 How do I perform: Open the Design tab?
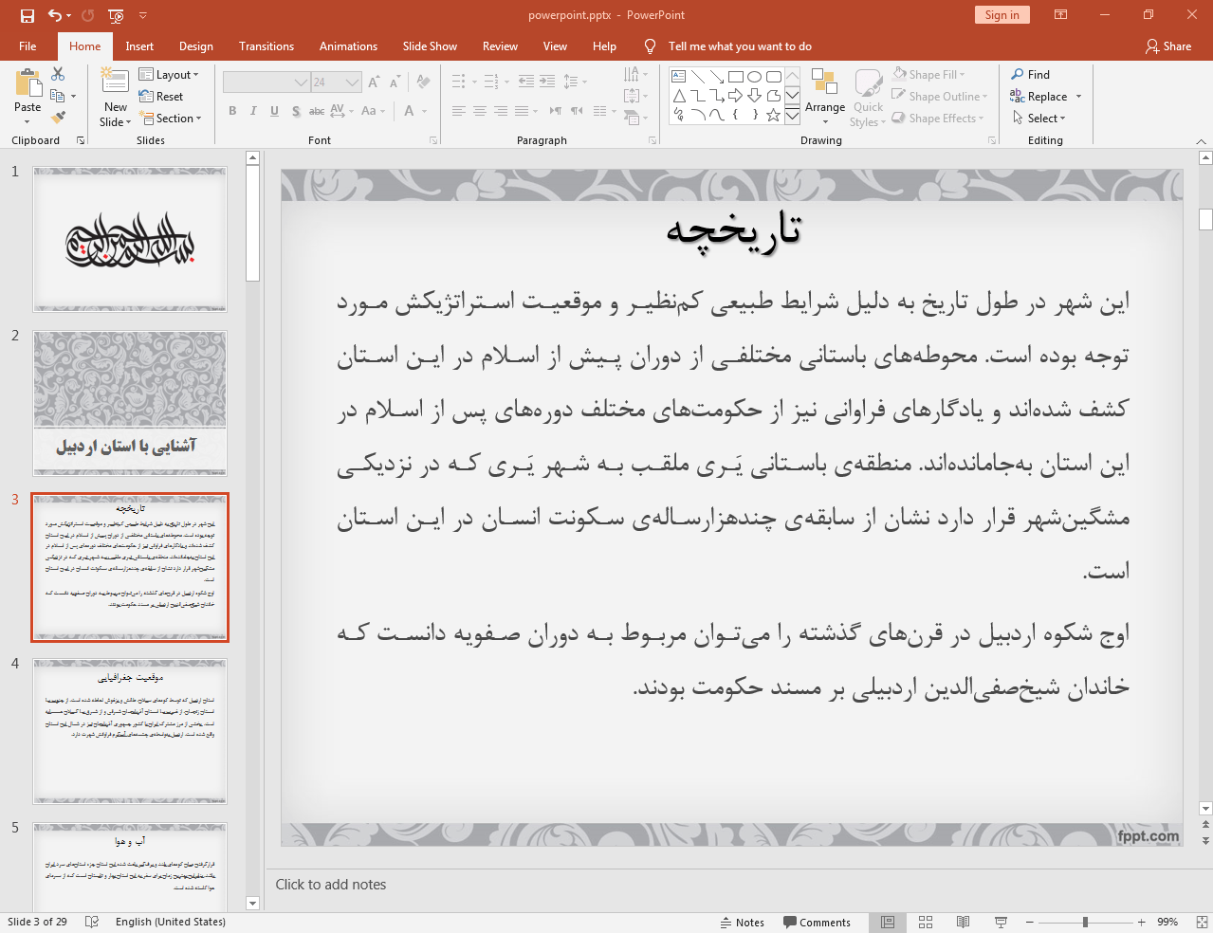point(195,46)
